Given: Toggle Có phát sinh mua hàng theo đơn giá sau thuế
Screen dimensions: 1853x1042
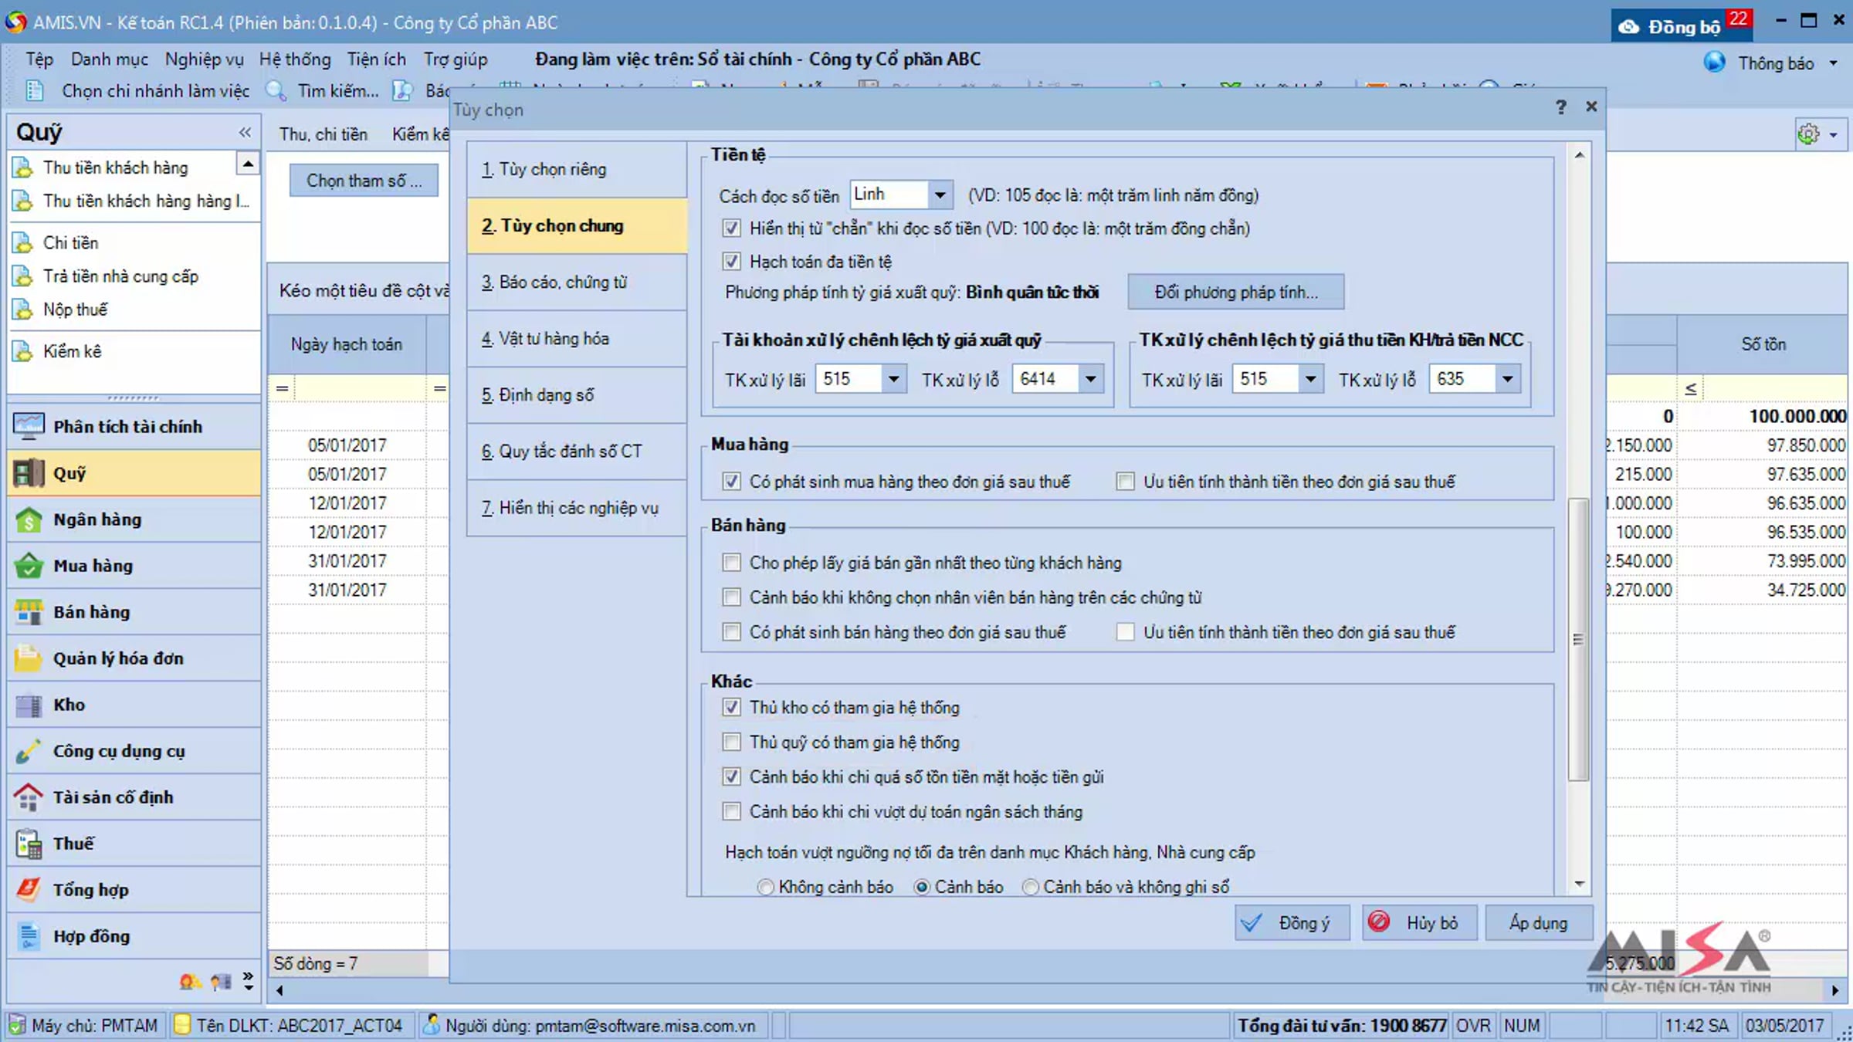Looking at the screenshot, I should tap(731, 481).
